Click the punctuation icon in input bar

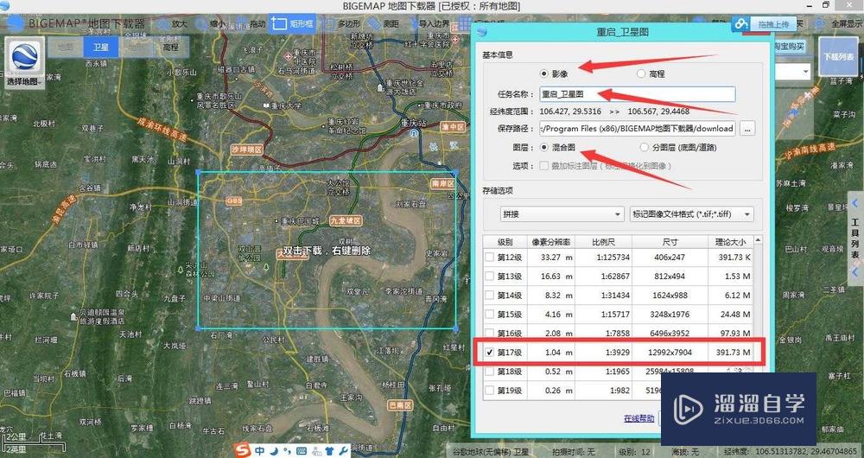pos(287,451)
